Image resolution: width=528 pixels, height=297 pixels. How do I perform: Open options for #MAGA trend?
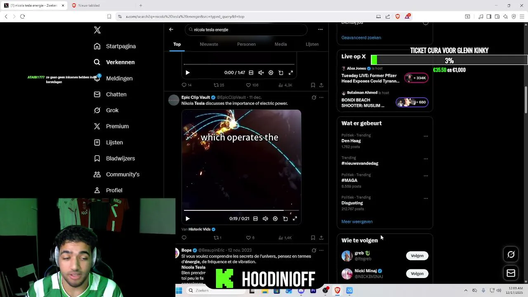(x=426, y=176)
